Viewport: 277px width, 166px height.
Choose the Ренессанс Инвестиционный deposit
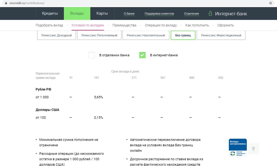221,35
